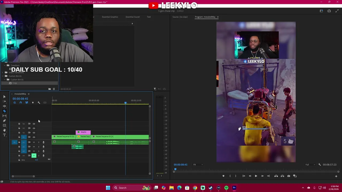
Task: Switch to Essential Sound tab
Action: point(133,17)
